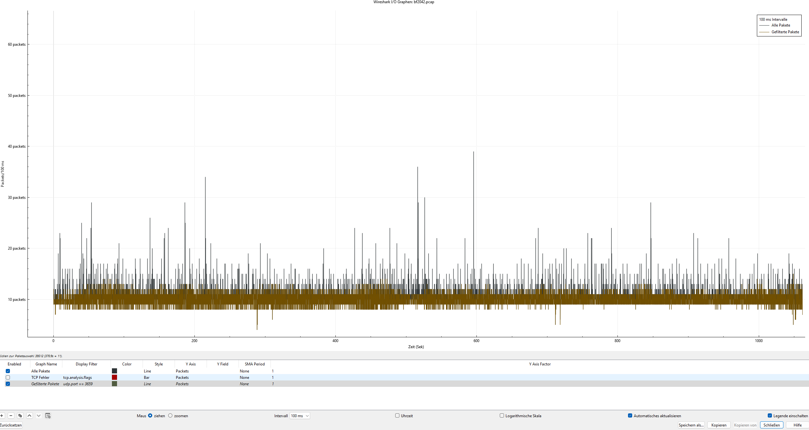The image size is (809, 430).
Task: Click the clear all graphs icon
Action: pos(48,416)
